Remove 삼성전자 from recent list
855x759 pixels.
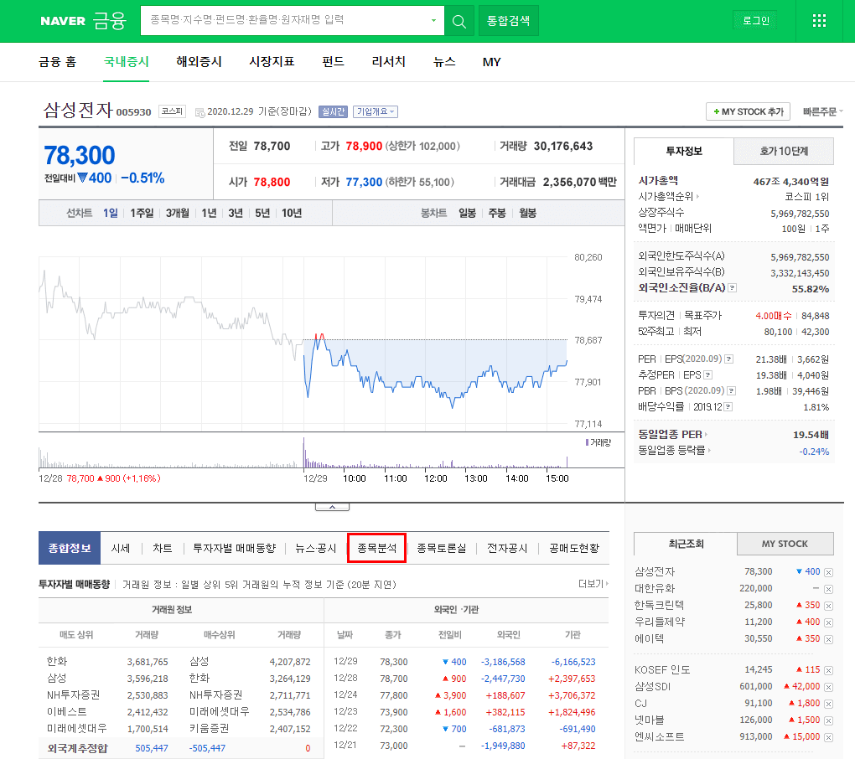tap(828, 572)
